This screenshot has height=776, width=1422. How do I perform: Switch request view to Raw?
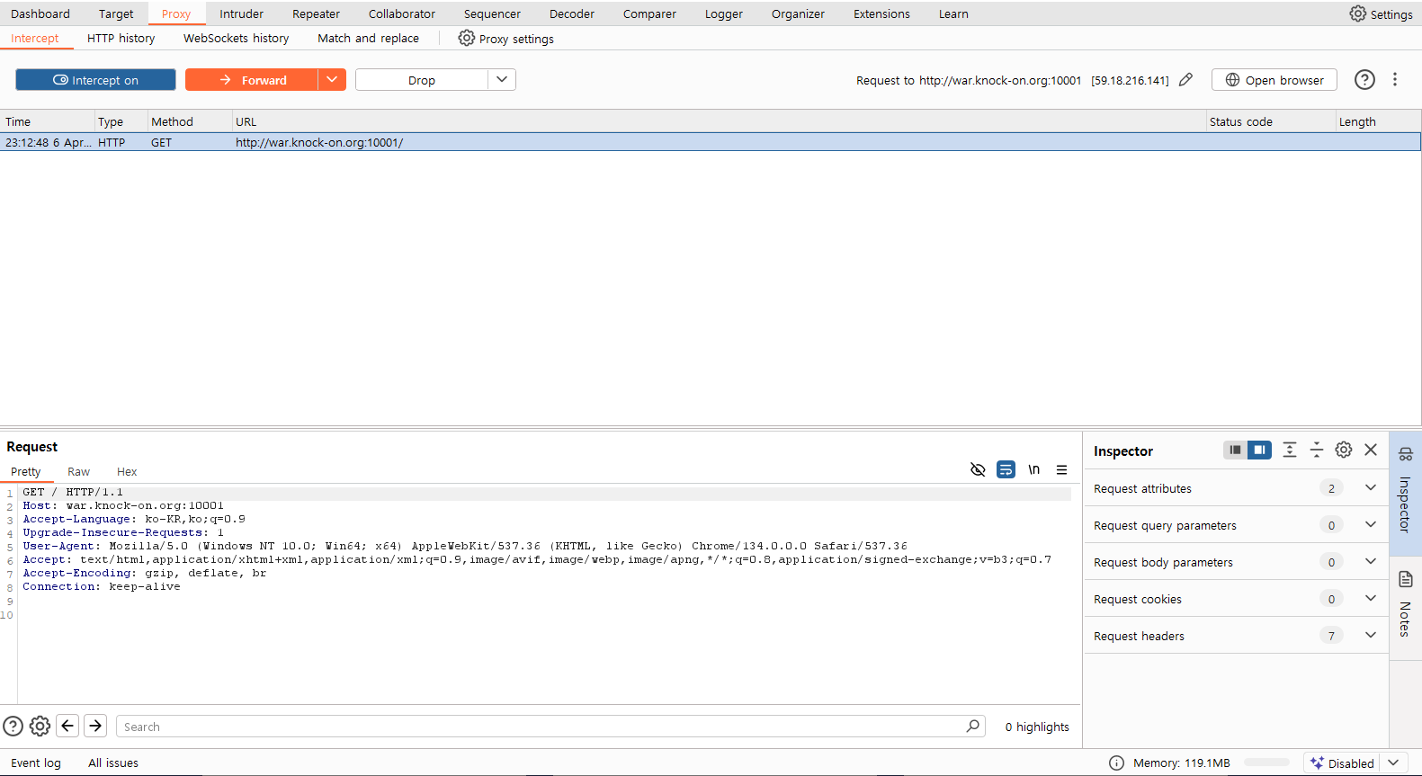(x=78, y=471)
